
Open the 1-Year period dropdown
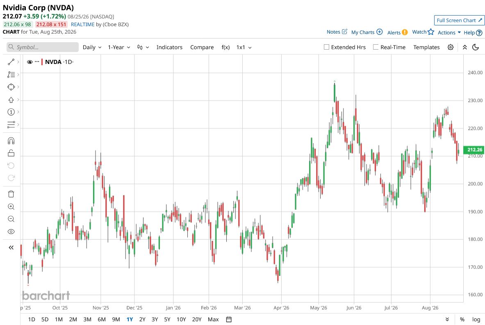[119, 47]
